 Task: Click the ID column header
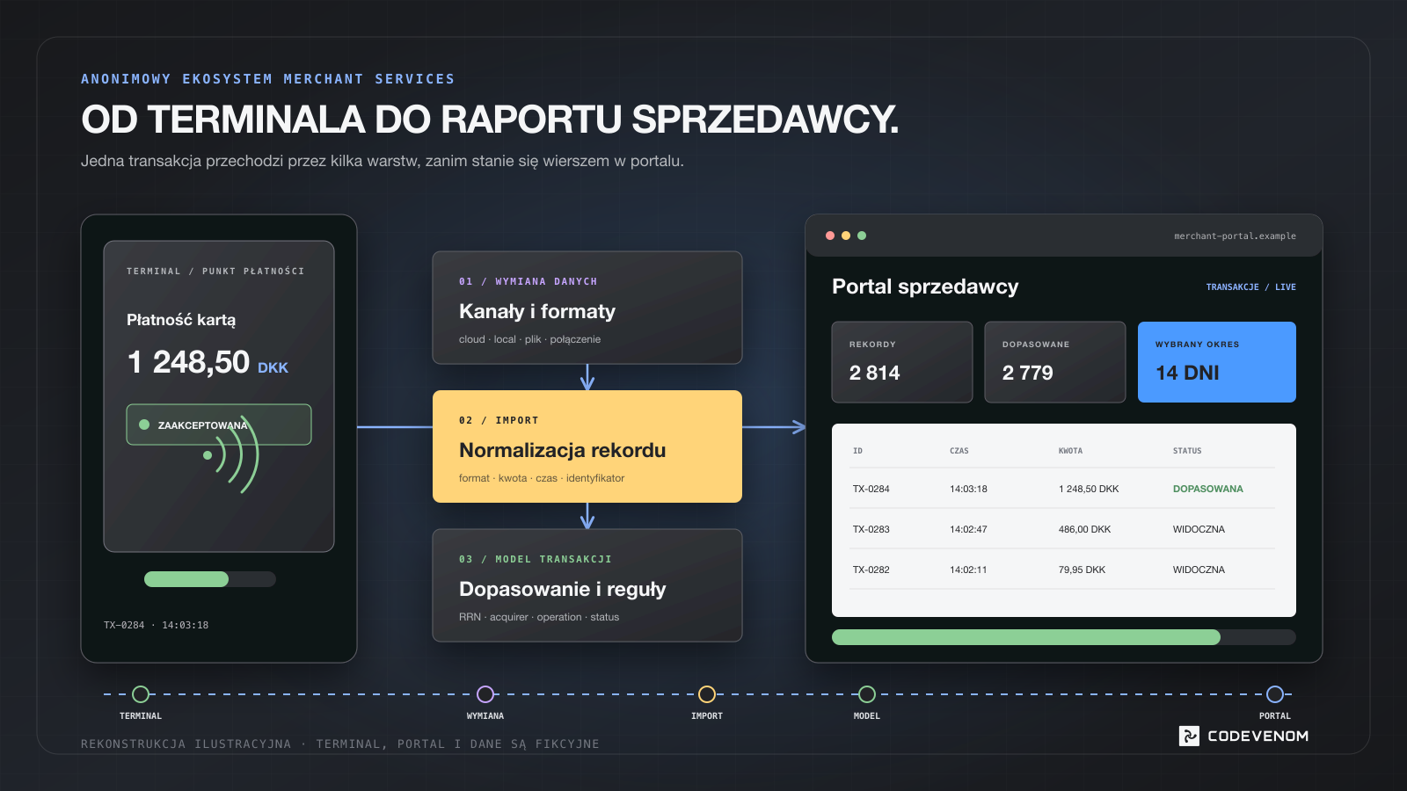click(857, 451)
